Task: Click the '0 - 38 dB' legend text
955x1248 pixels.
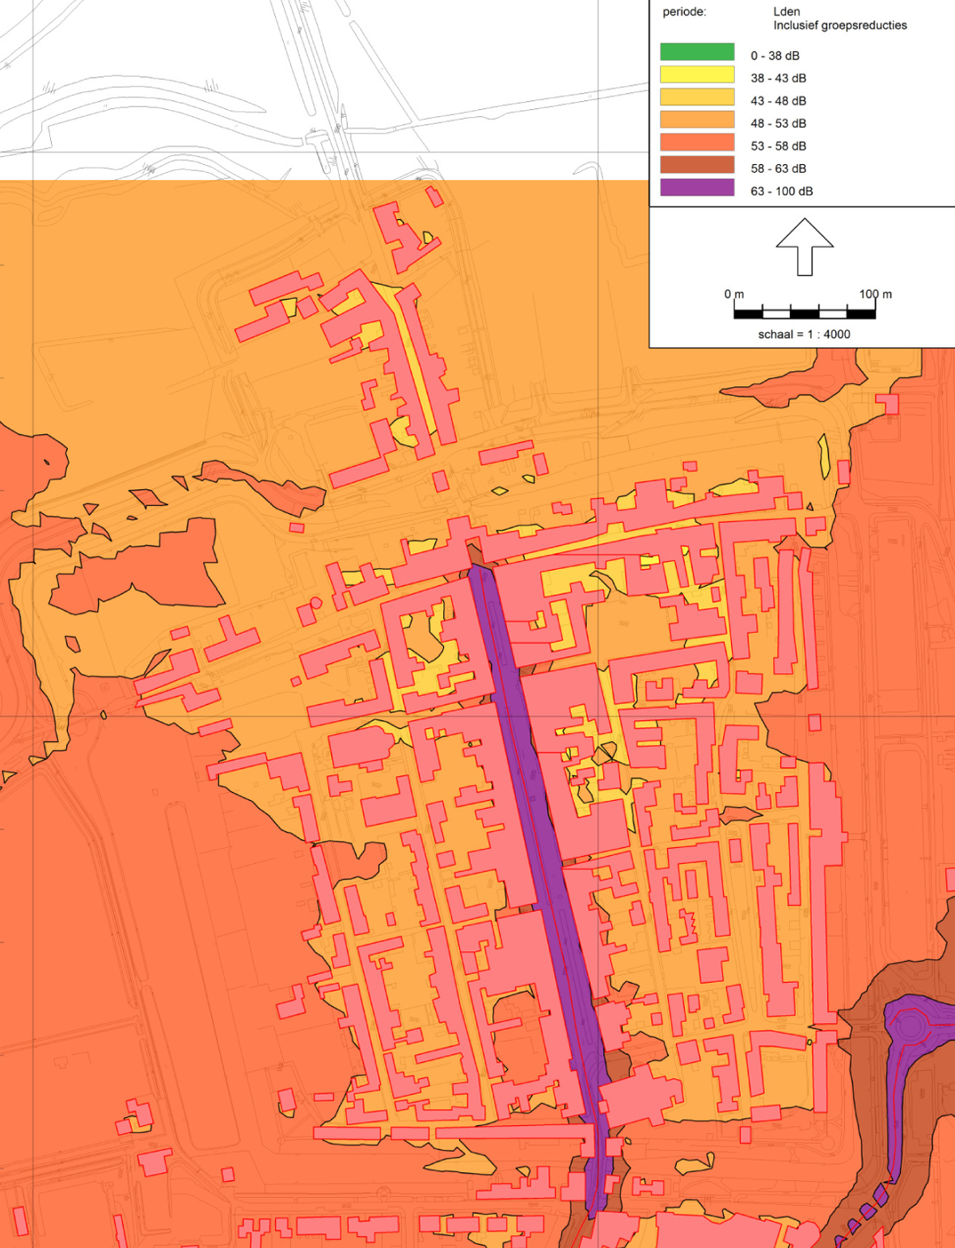Action: (775, 56)
